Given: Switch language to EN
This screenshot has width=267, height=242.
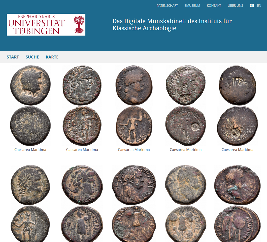Looking at the screenshot, I should point(259,6).
